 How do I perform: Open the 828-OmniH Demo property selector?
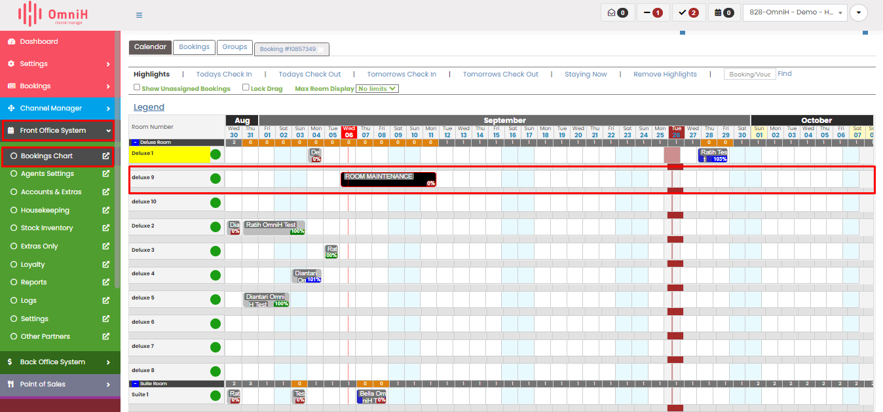(795, 12)
